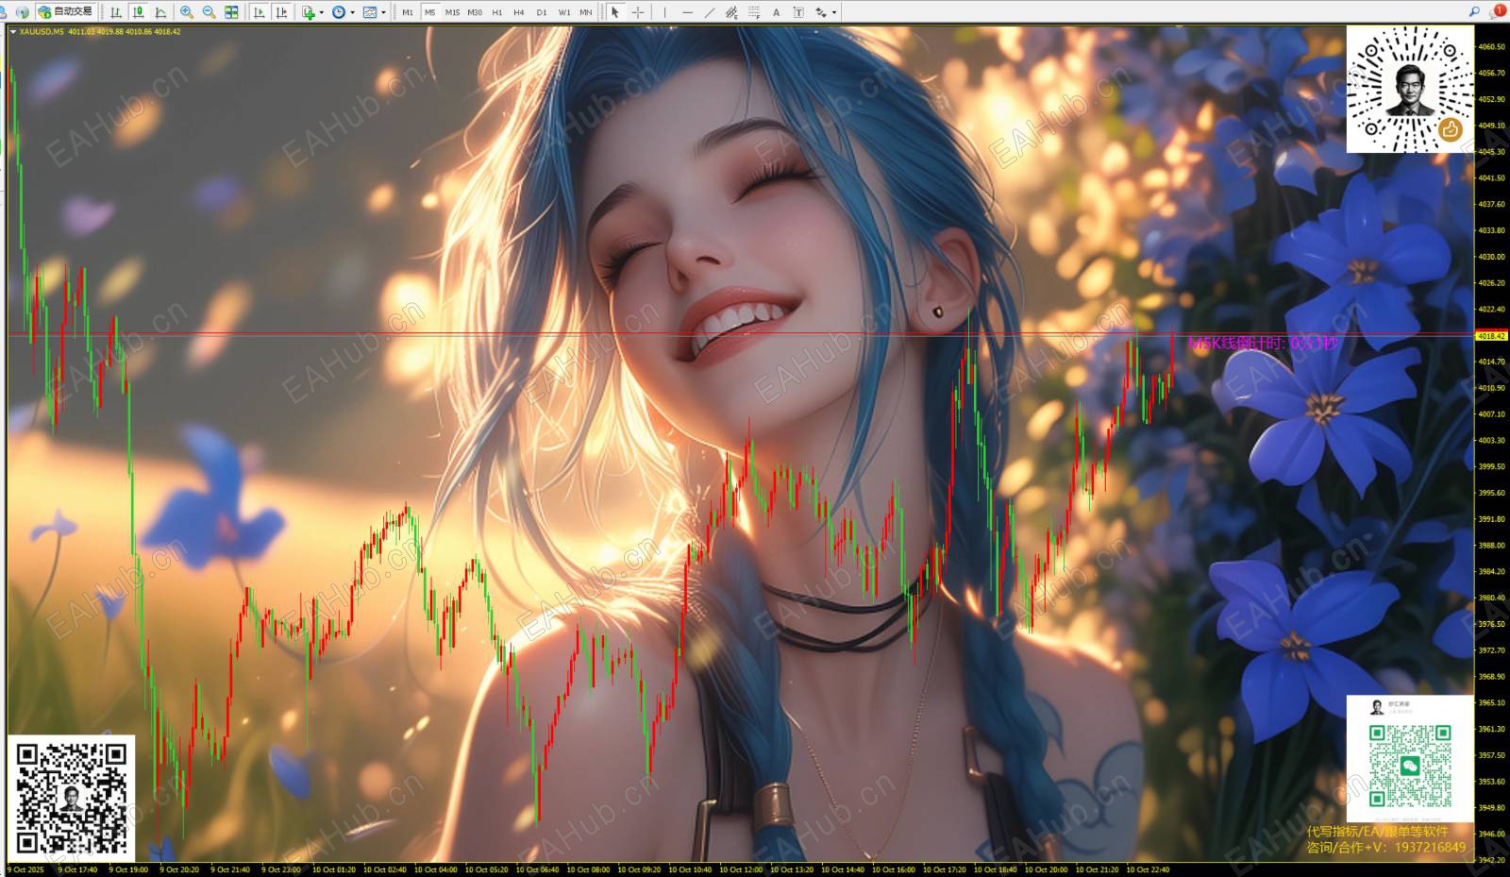Click the M5K countdown timer text

click(x=1263, y=344)
